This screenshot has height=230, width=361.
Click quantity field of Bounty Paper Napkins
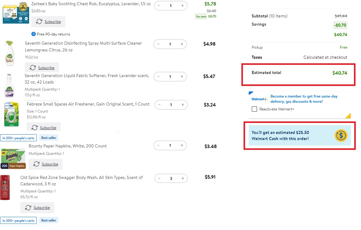click(x=170, y=145)
